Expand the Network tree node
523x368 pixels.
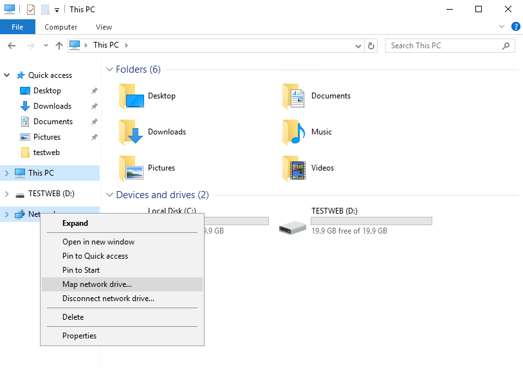click(6, 214)
